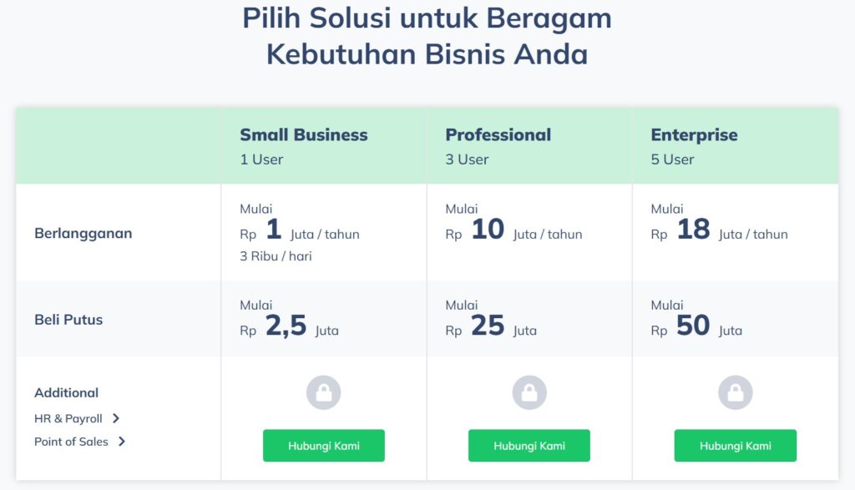Click the lock icon under Professional

point(529,392)
